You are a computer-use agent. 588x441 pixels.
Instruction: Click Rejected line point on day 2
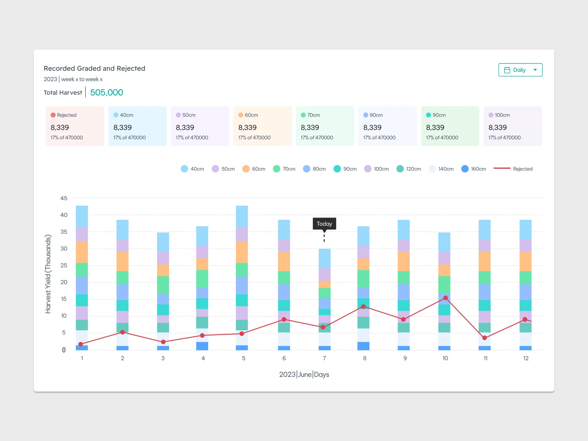tap(122, 332)
